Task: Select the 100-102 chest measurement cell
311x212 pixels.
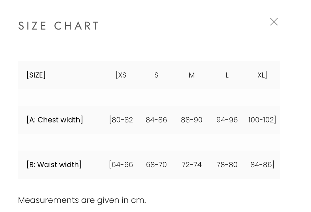Action: pyautogui.click(x=261, y=120)
